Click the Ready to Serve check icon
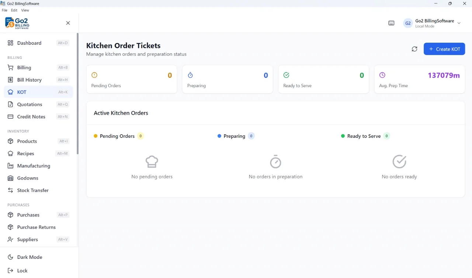 [286, 75]
